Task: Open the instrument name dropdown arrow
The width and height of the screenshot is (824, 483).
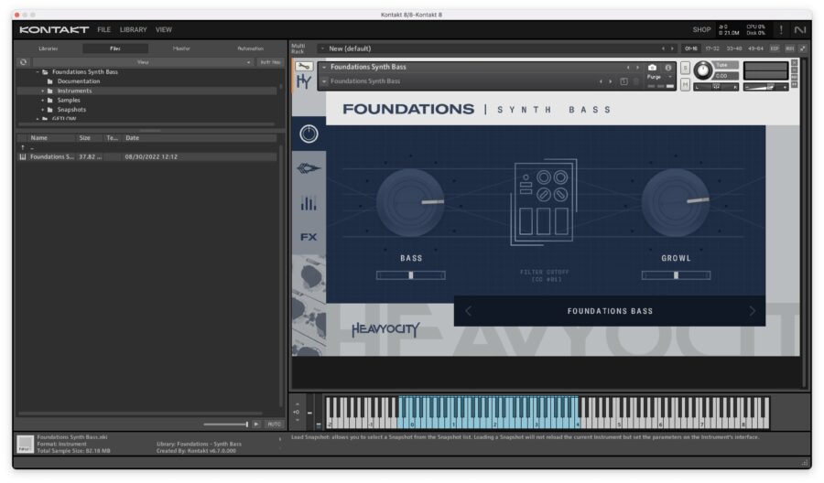Action: click(x=324, y=67)
